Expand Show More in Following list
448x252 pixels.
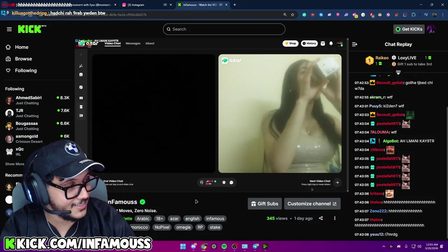(x=15, y=164)
